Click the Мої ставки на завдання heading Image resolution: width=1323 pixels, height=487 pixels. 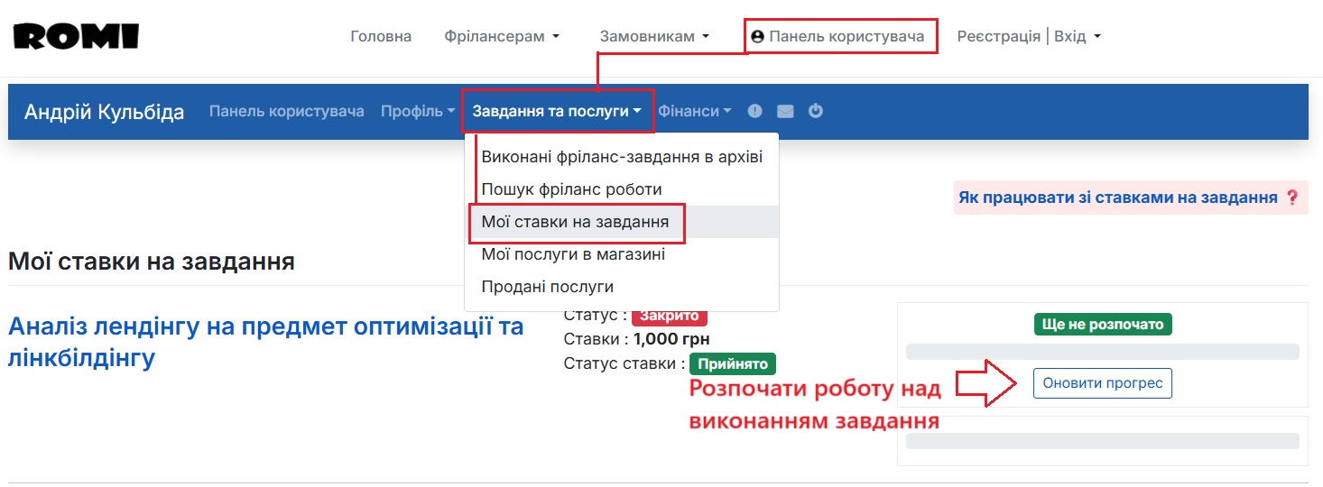(x=152, y=262)
